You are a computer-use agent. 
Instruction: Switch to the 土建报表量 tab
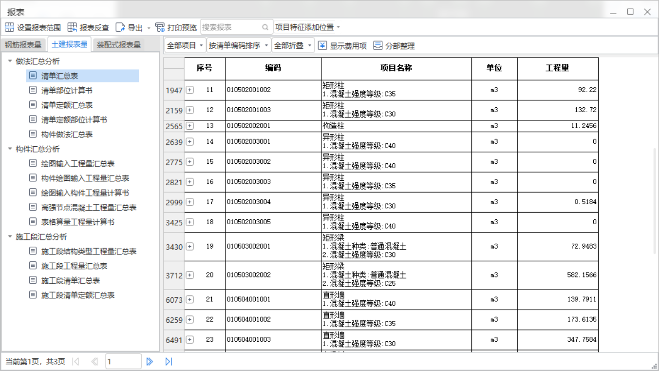pyautogui.click(x=69, y=44)
